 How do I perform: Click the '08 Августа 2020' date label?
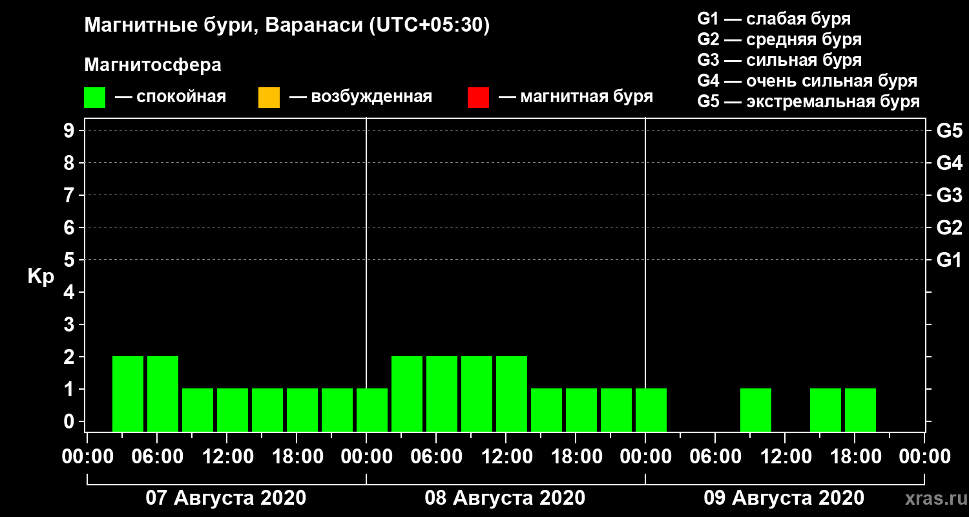click(x=505, y=498)
